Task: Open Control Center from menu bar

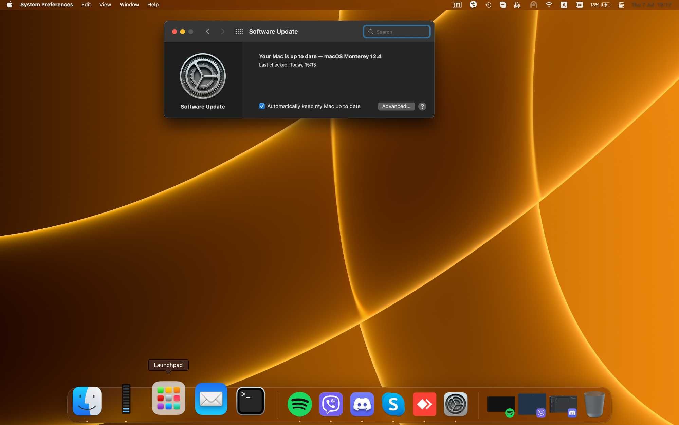Action: (x=621, y=5)
